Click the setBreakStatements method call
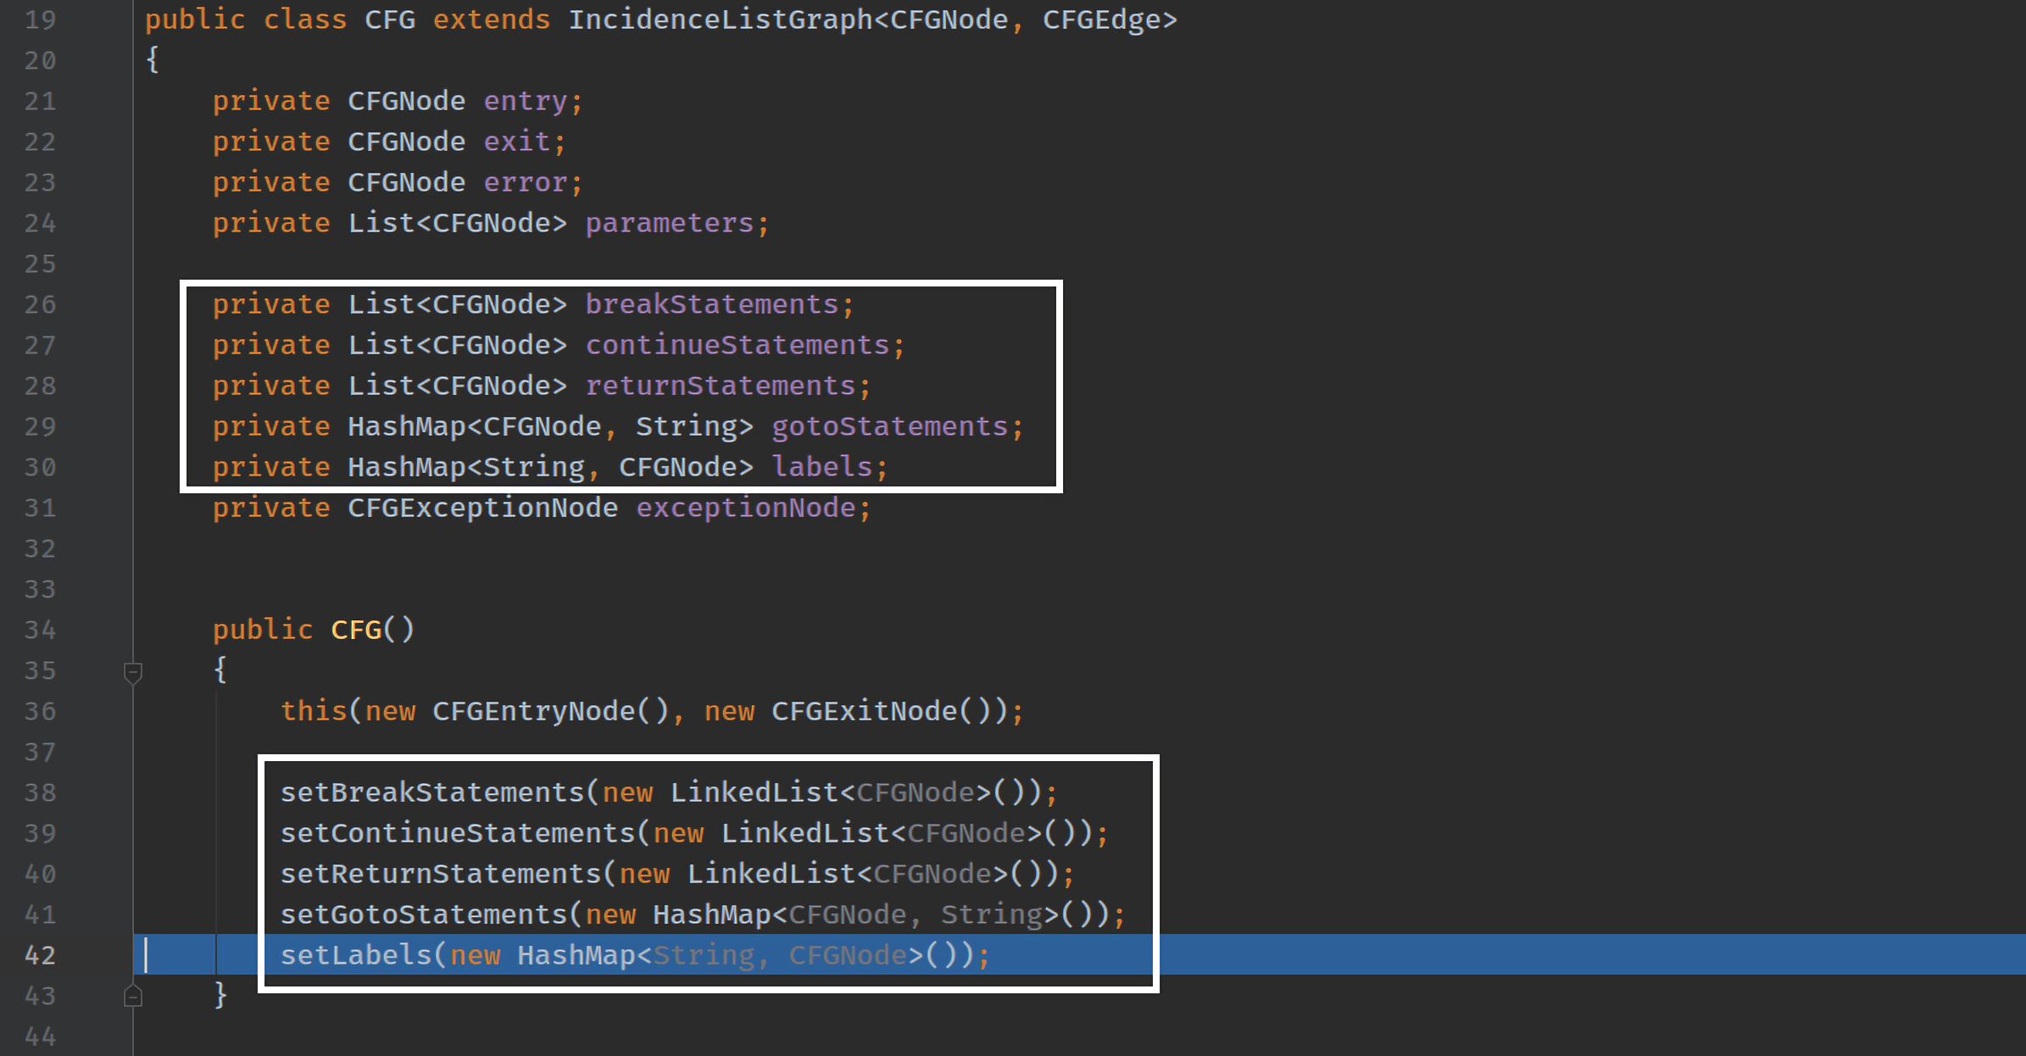The width and height of the screenshot is (2026, 1056). tap(432, 792)
